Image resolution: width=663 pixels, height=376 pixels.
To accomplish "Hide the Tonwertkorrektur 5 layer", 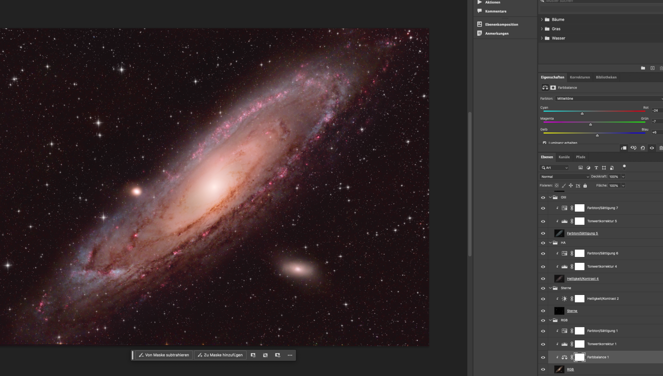I will coord(543,221).
